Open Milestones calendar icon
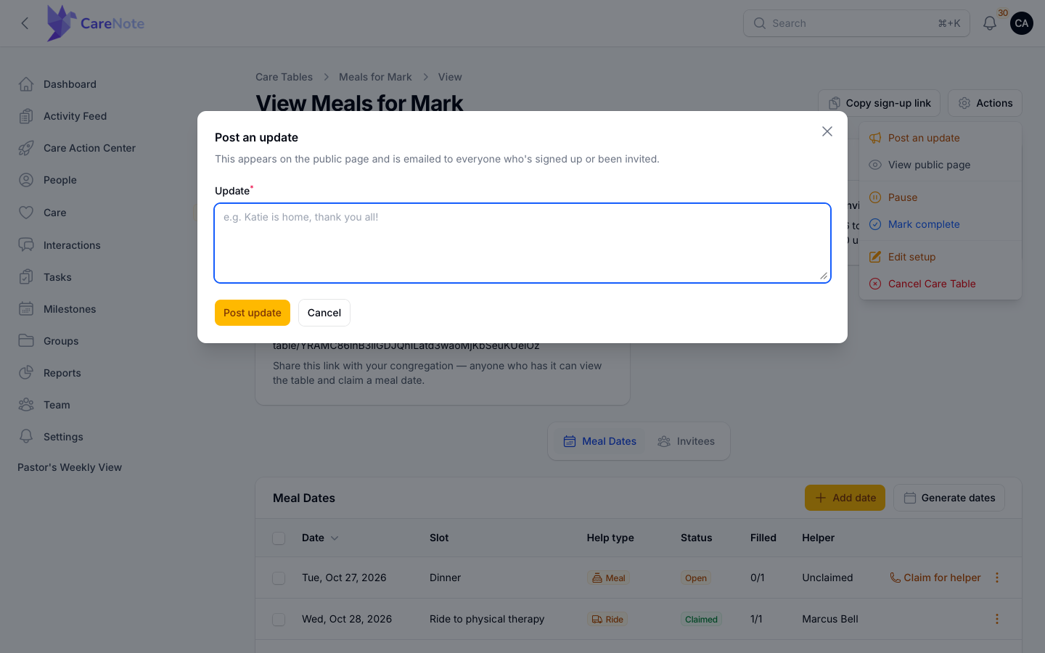This screenshot has height=653, width=1045. pyautogui.click(x=26, y=309)
